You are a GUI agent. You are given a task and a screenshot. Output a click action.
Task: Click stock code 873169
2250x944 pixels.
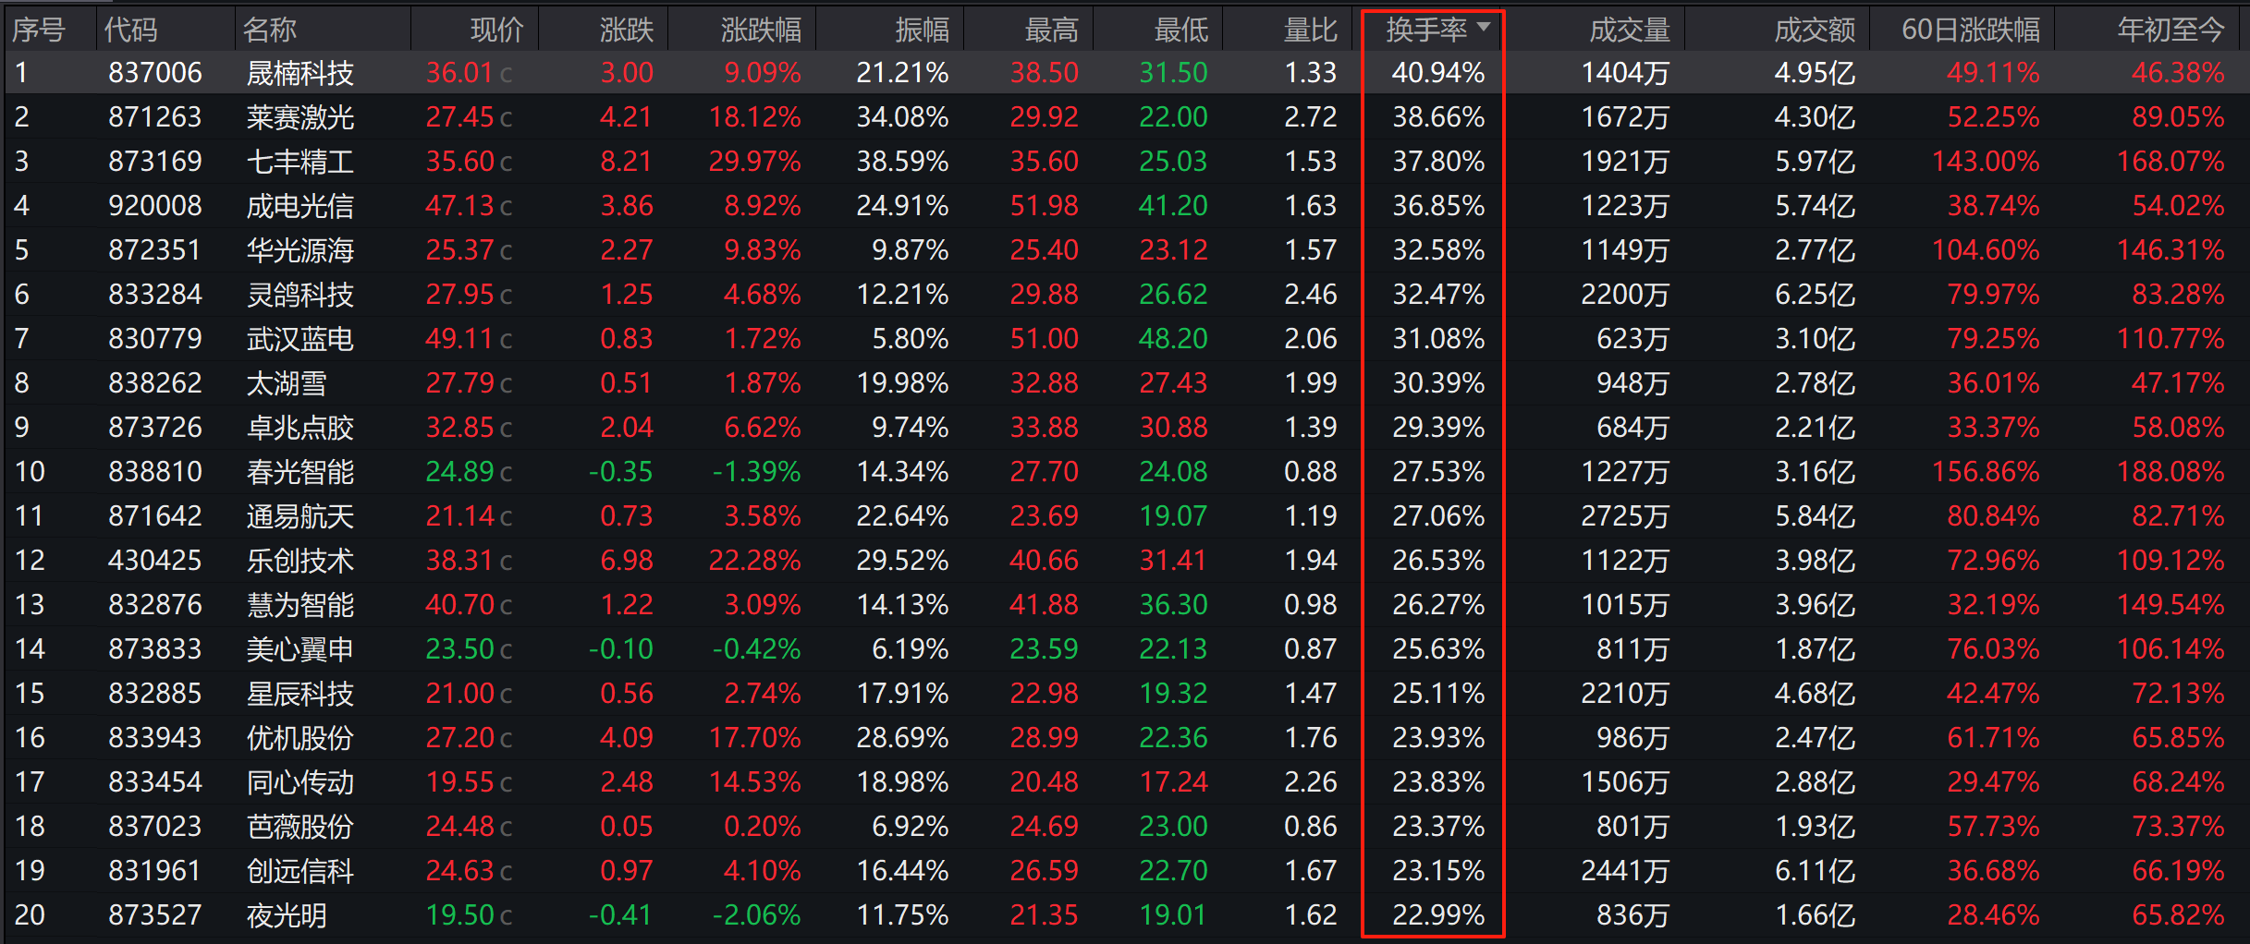pos(155,162)
